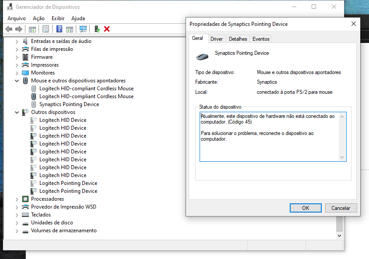
Task: Click the Properties toolbar icon
Action: 46,29
